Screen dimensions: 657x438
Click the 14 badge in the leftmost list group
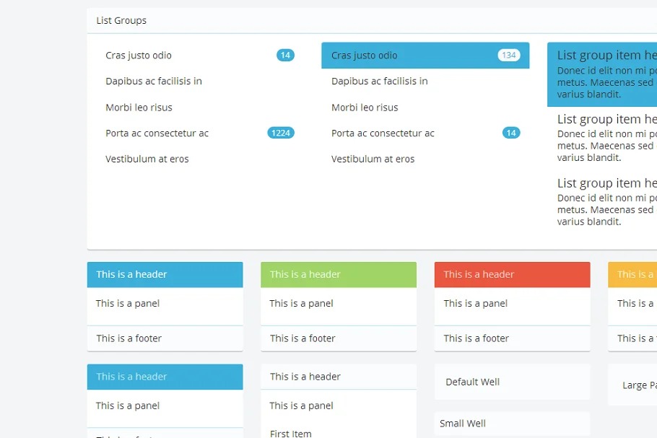[285, 56]
